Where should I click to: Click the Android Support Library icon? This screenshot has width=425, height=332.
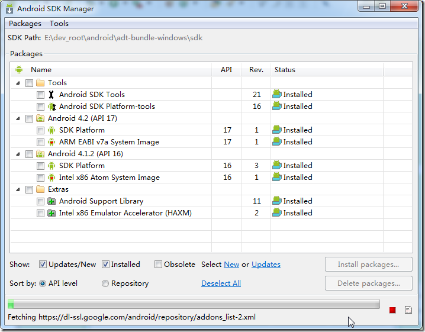pyautogui.click(x=51, y=201)
